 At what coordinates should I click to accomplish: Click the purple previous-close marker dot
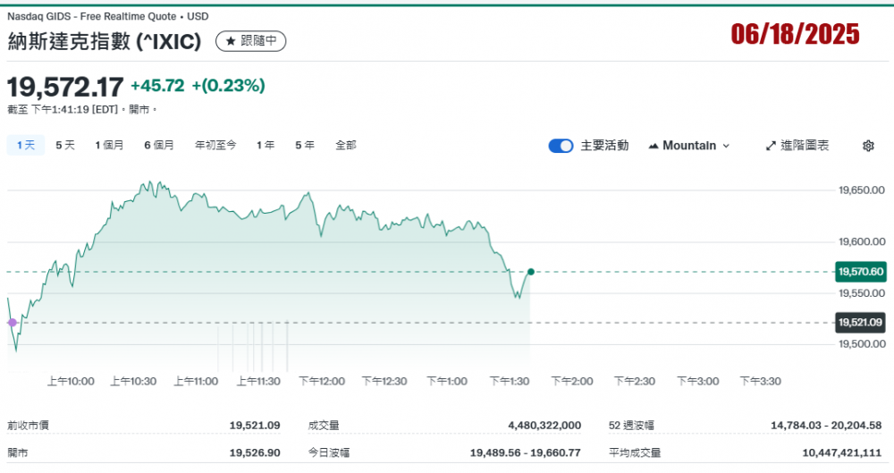[12, 322]
